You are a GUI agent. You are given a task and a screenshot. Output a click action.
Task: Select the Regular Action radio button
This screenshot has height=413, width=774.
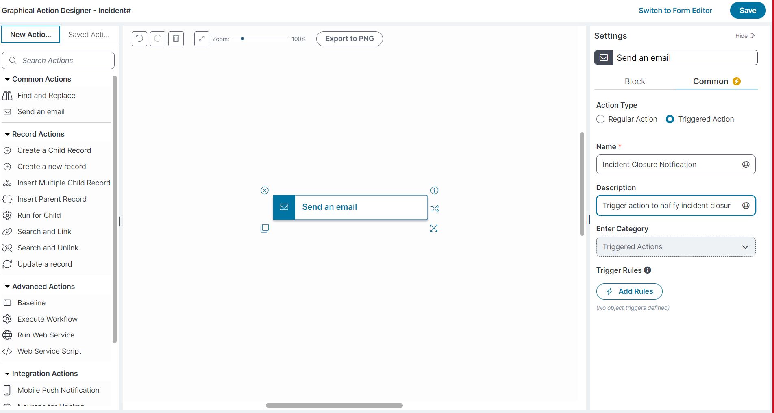[600, 119]
